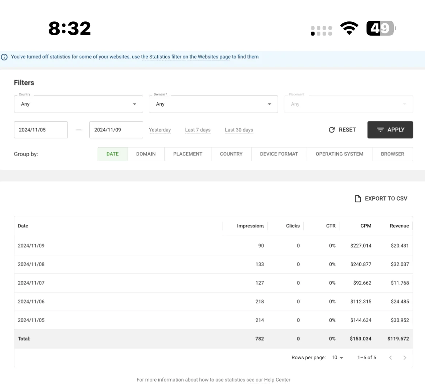This screenshot has height=392, width=425.
Task: Sort by the Clicks column header
Action: (x=293, y=226)
